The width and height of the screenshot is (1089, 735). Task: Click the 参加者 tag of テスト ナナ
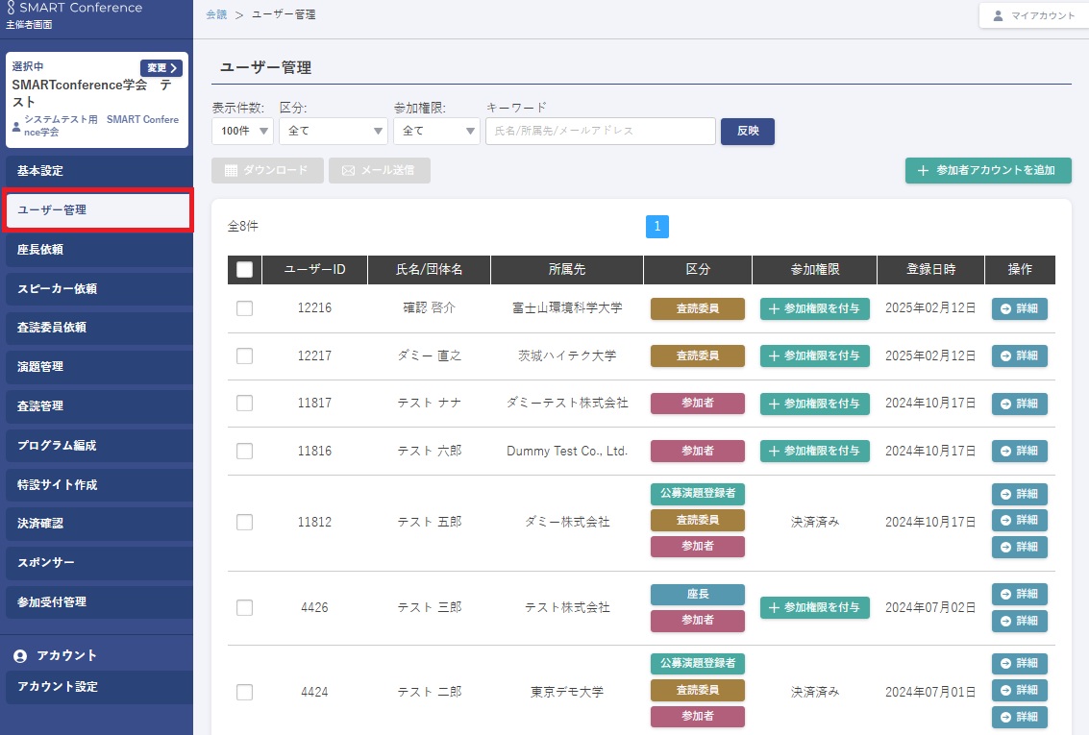pos(697,404)
